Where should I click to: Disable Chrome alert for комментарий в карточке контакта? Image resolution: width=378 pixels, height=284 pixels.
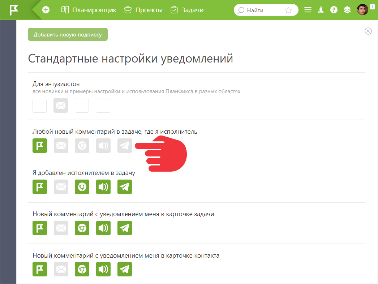82,269
